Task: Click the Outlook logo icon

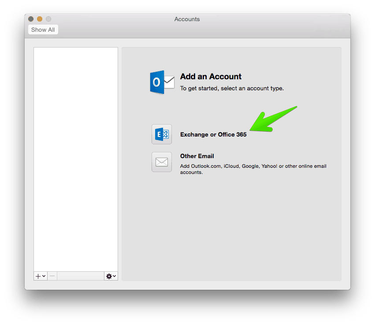Action: pyautogui.click(x=162, y=82)
